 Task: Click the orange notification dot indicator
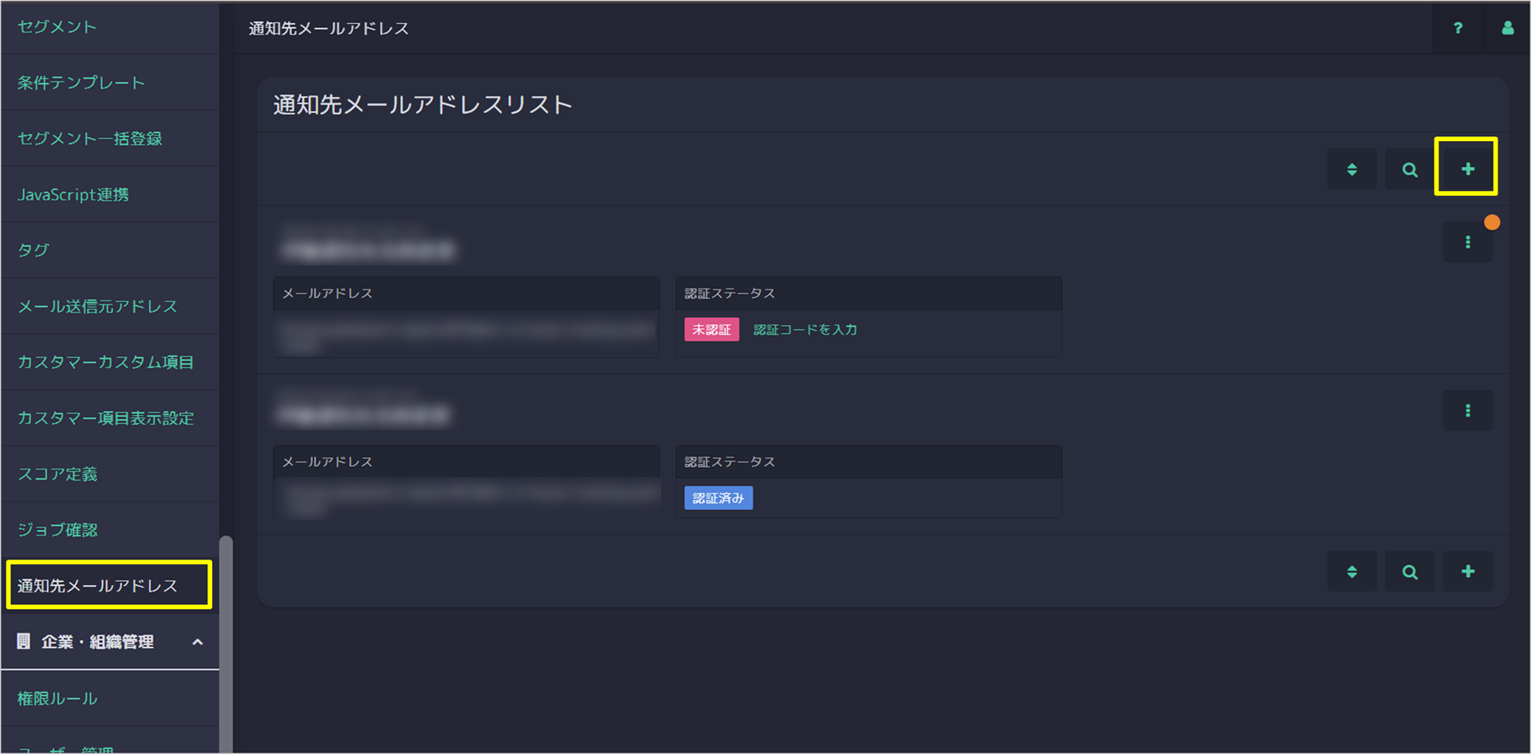coord(1492,222)
